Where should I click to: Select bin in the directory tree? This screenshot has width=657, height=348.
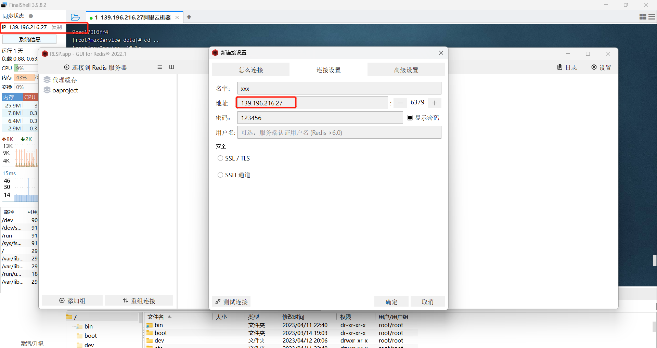(x=89, y=326)
